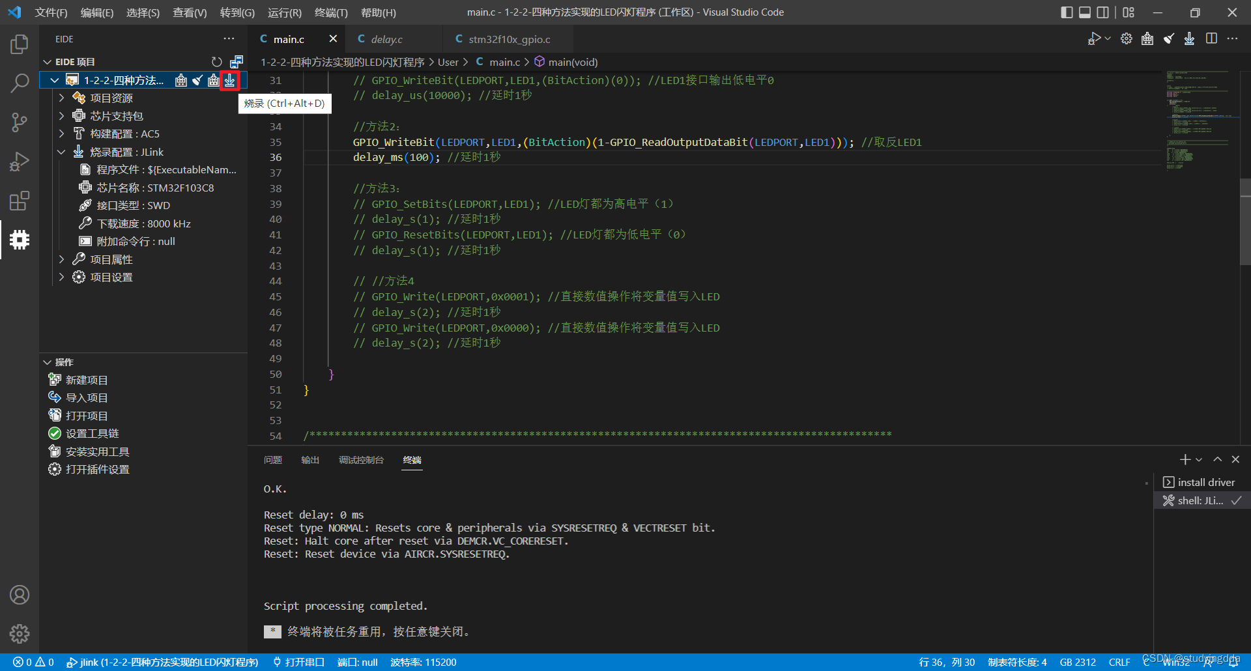Click 打开项目 operation

[x=87, y=416]
